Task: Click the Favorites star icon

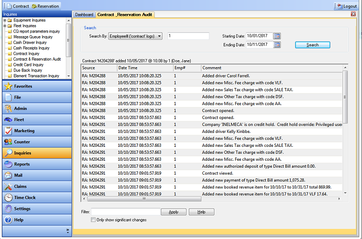Action: 8,86
